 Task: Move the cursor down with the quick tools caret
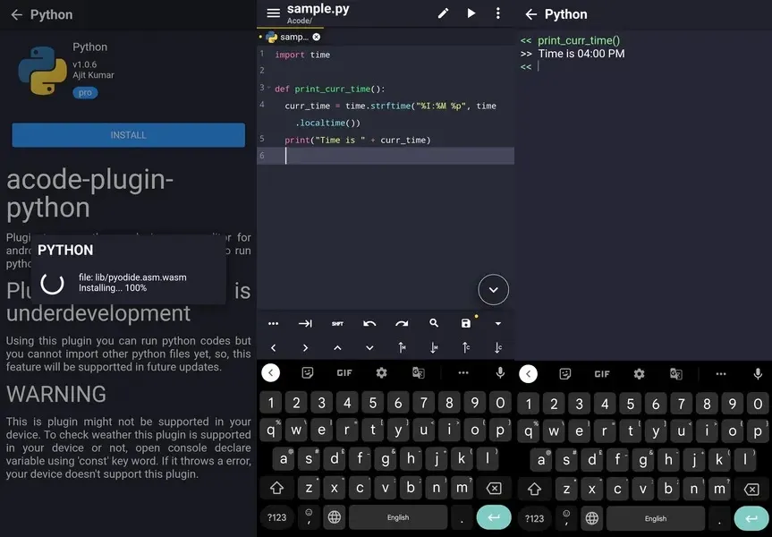point(369,348)
